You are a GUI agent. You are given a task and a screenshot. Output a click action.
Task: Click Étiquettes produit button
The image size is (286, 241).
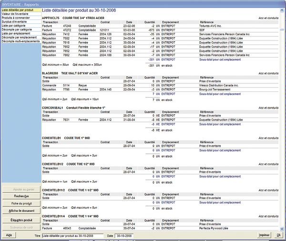click(21, 220)
